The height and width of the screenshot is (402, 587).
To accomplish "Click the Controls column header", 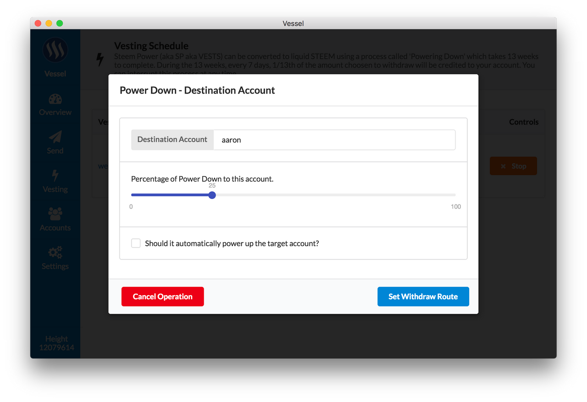I will point(524,122).
